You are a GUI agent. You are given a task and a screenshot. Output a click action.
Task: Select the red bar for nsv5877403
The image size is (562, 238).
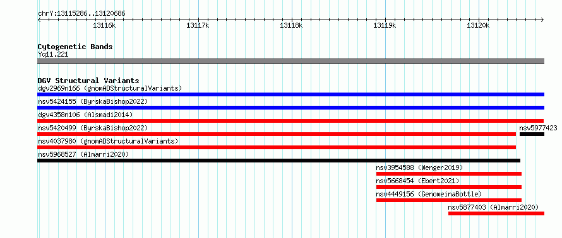496,213
